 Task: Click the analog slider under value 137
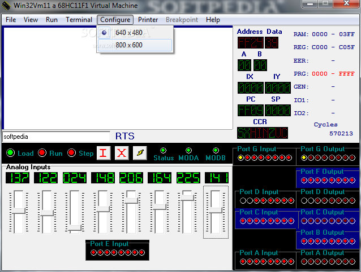click(19, 210)
